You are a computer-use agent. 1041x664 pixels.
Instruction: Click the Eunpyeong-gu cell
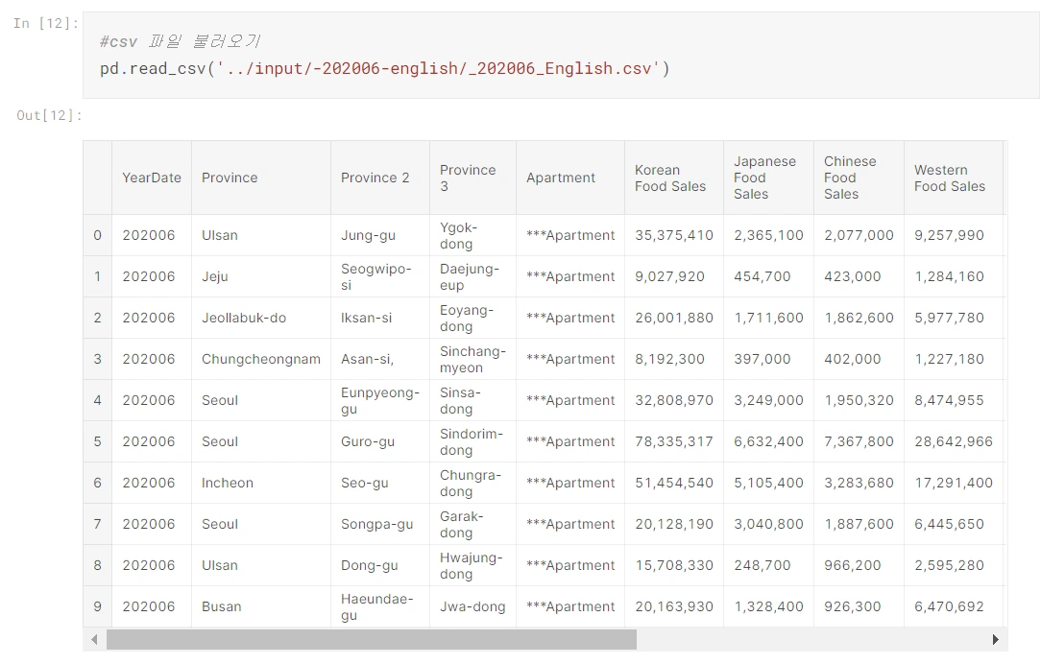(379, 401)
